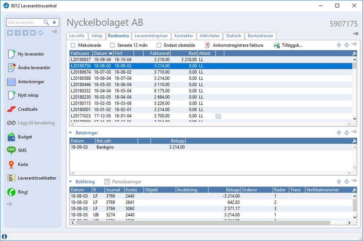This screenshot has width=363, height=241.
Task: Open invoice table settings wrench
Action: [x=355, y=53]
